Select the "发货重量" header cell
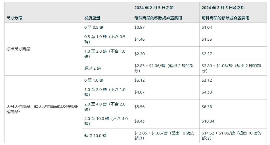Image resolution: width=270 pixels, height=145 pixels. point(92,18)
